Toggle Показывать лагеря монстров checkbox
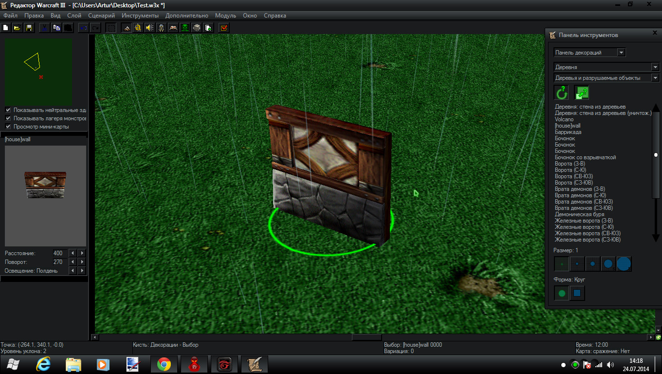Viewport: 662px width, 374px height. pos(8,118)
